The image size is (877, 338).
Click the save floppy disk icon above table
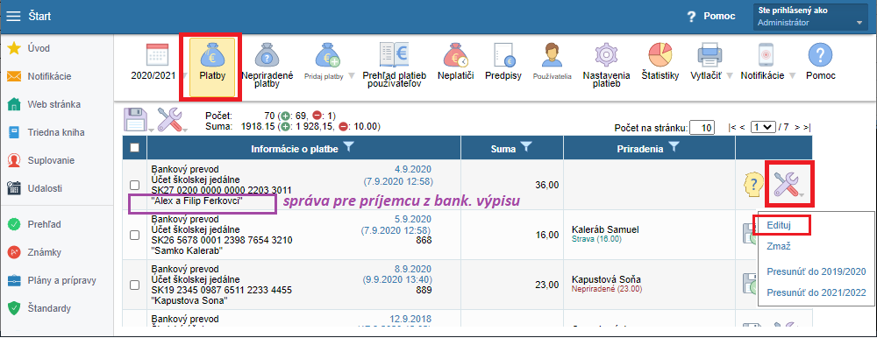click(x=134, y=119)
